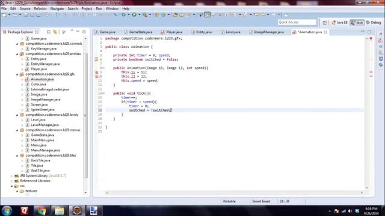Screen dimensions: 385x216
Task: Close the Package Explorer view
Action: pyautogui.click(x=37, y=32)
